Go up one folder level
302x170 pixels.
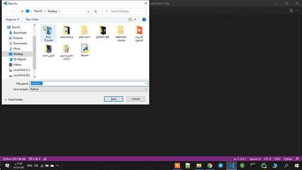22,11
